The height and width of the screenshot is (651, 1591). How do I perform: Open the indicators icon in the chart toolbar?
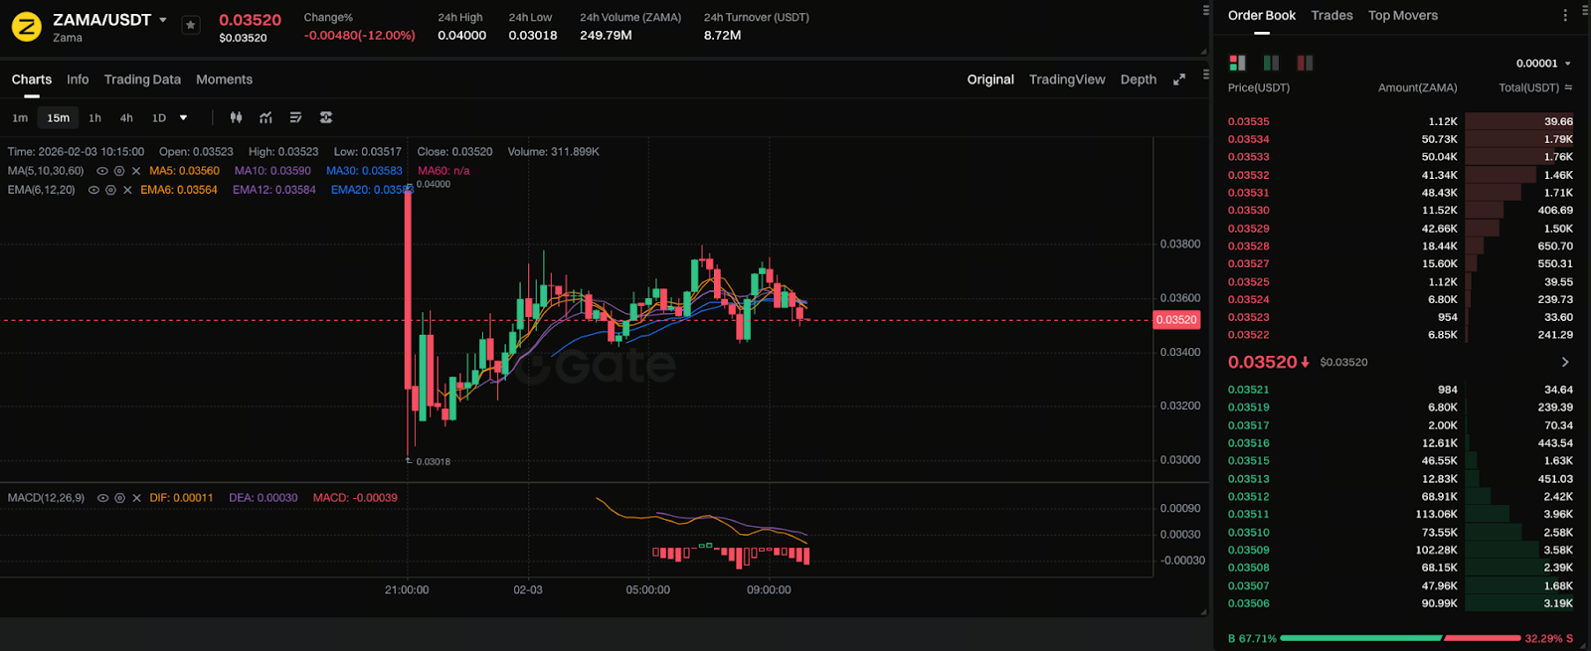(x=265, y=117)
